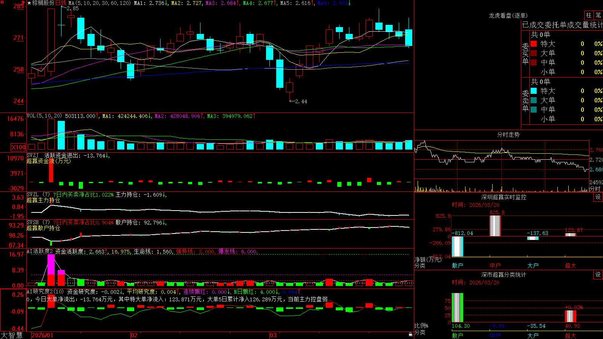Click the 日线 period label

(x=61, y=3)
